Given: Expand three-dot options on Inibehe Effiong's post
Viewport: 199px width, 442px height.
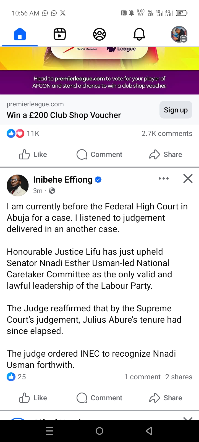Looking at the screenshot, I should 164,179.
